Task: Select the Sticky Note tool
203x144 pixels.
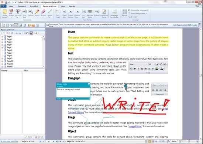Action: (x=5, y=13)
